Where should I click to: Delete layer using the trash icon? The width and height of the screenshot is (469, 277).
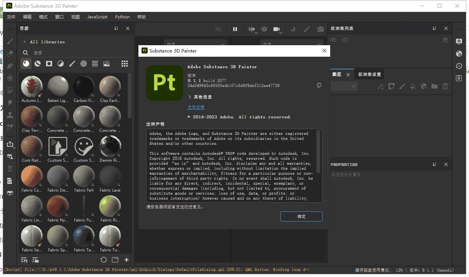pos(445,86)
